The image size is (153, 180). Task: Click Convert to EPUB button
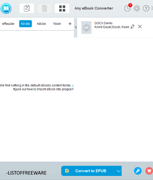(x=87, y=171)
